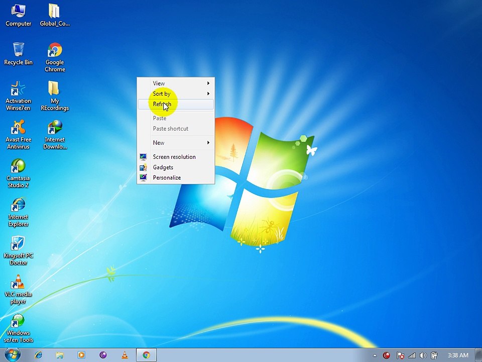Select the My REcordings folder

tap(55, 96)
